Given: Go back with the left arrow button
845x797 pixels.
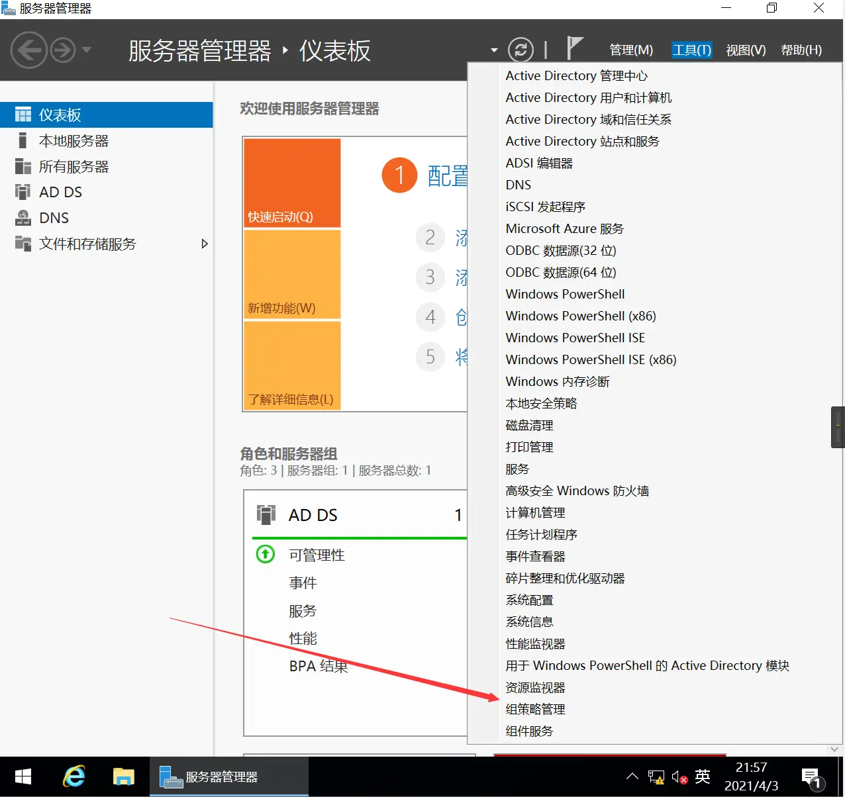Looking at the screenshot, I should pyautogui.click(x=28, y=50).
